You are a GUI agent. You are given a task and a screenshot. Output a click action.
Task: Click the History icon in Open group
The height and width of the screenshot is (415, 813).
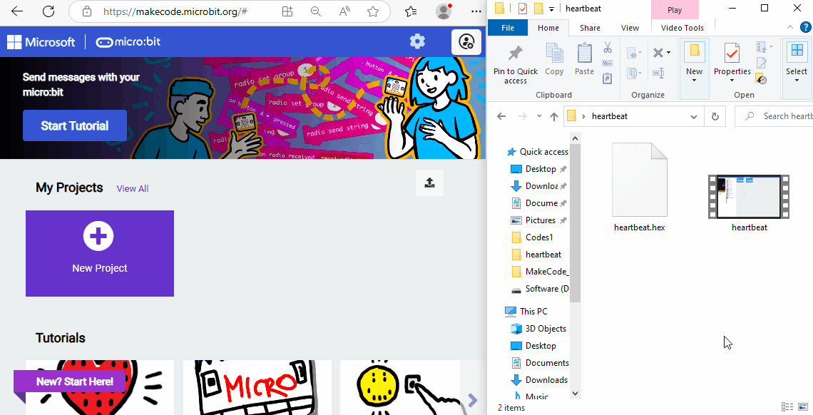[761, 78]
